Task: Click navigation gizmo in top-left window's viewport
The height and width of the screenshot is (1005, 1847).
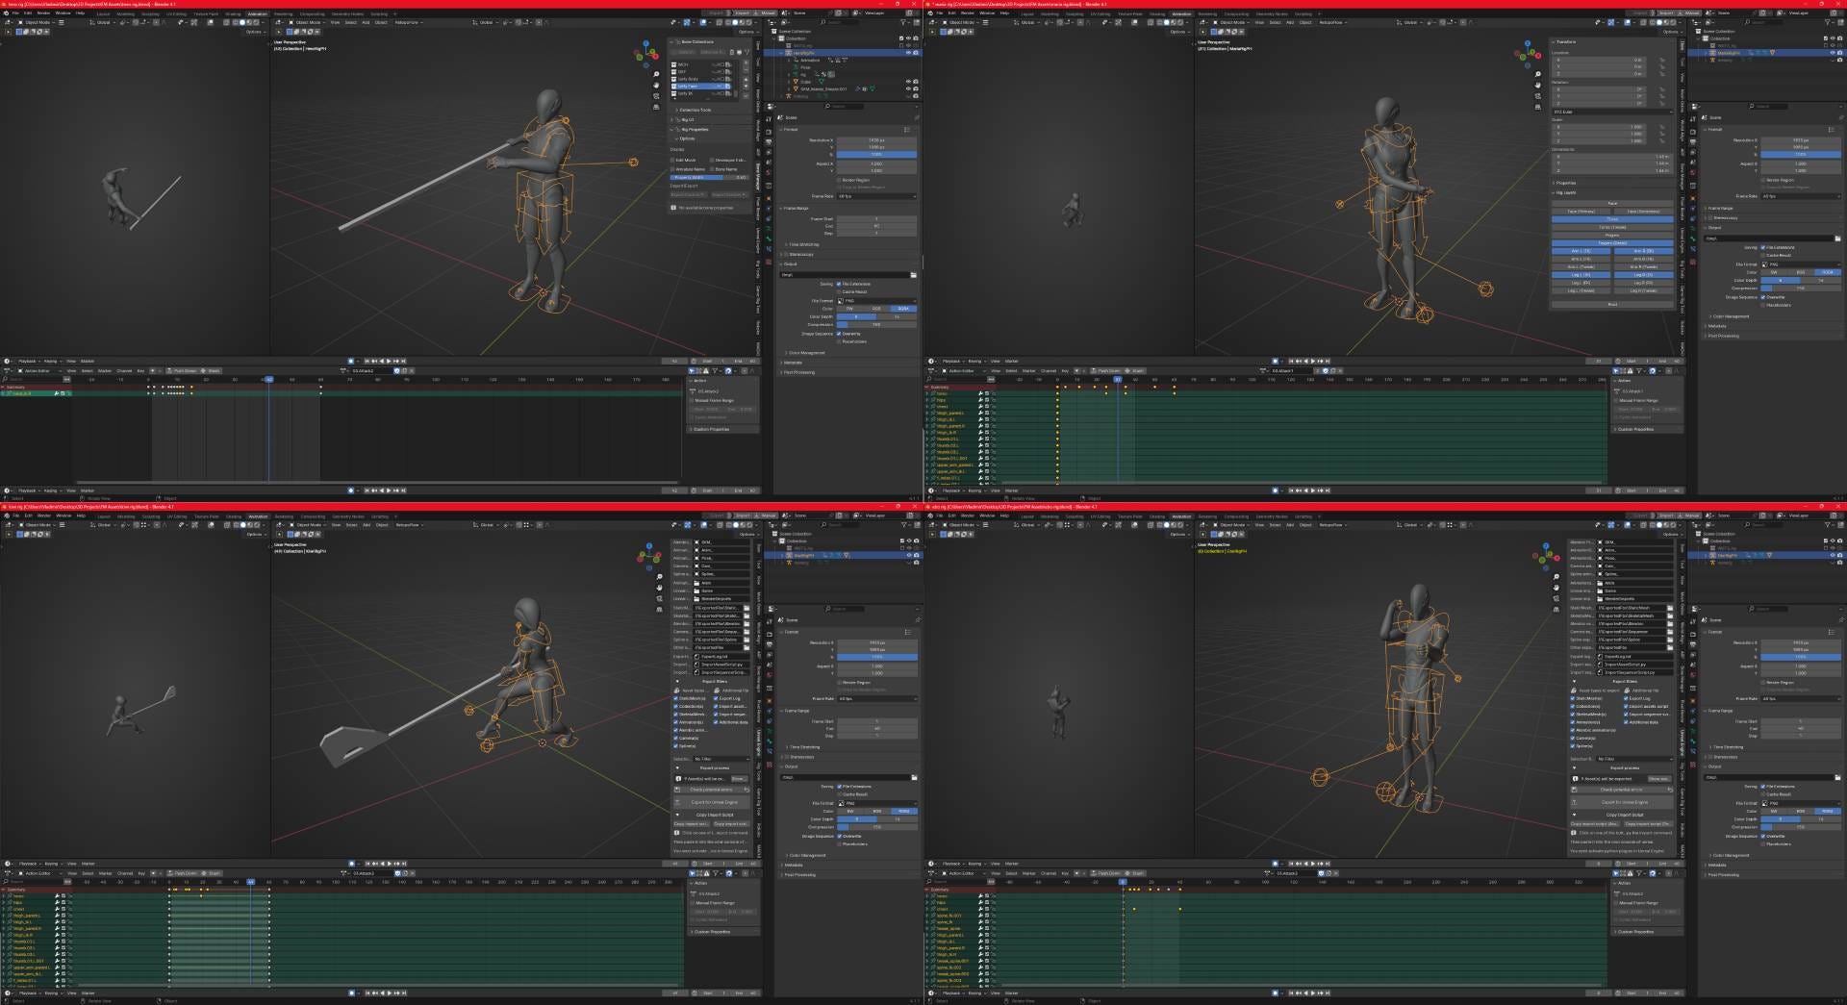Action: (645, 54)
